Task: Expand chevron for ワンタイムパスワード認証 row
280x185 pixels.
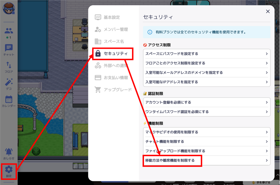Action: click(266, 112)
